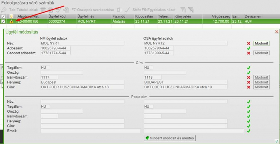Click Módosít button for Cím address row
Image resolution: width=280 pixels, height=144 pixels.
[261, 87]
